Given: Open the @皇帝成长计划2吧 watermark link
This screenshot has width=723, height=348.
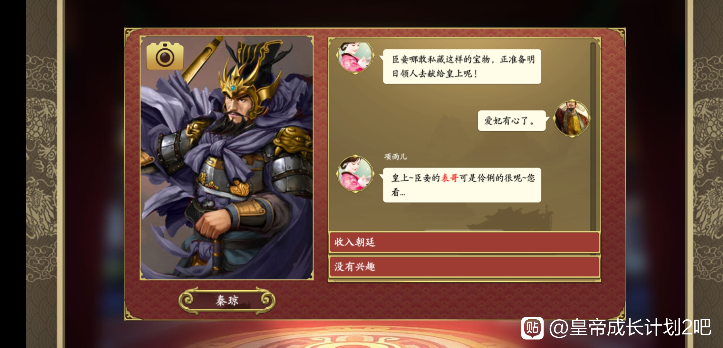Looking at the screenshot, I should [x=630, y=328].
